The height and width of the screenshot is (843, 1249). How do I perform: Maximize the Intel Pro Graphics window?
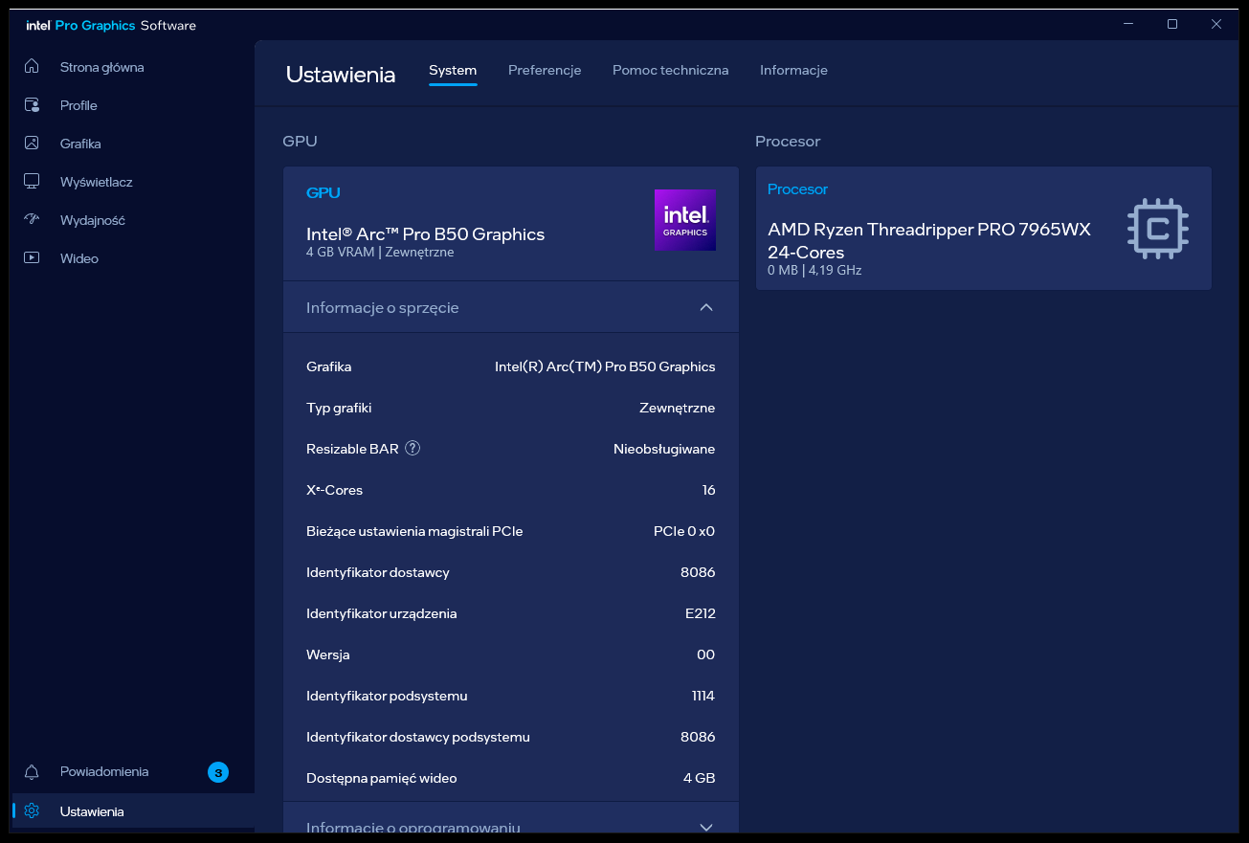click(1172, 25)
